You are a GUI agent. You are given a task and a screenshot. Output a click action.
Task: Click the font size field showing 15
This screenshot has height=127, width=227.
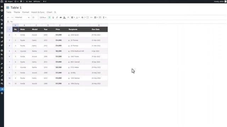click(35, 17)
